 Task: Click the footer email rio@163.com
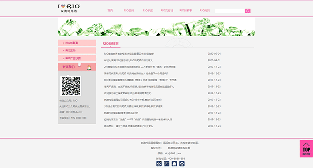173,153
